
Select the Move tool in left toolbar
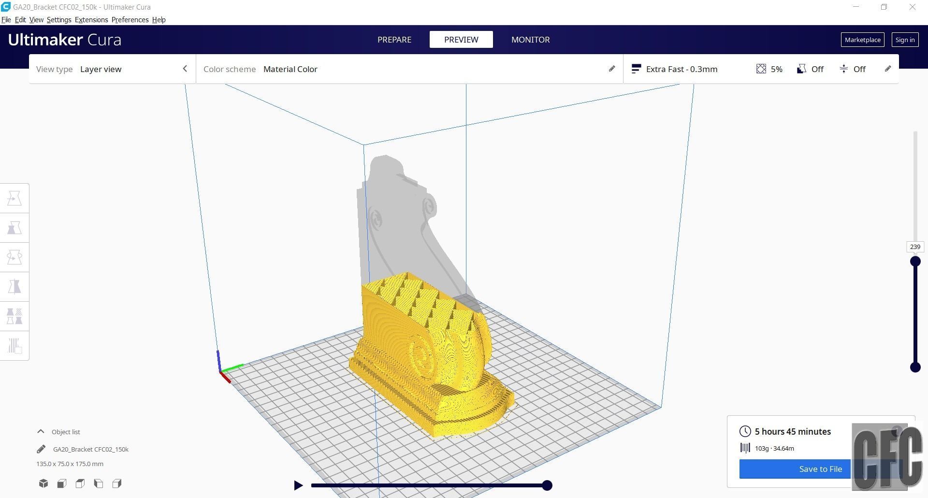(14, 198)
